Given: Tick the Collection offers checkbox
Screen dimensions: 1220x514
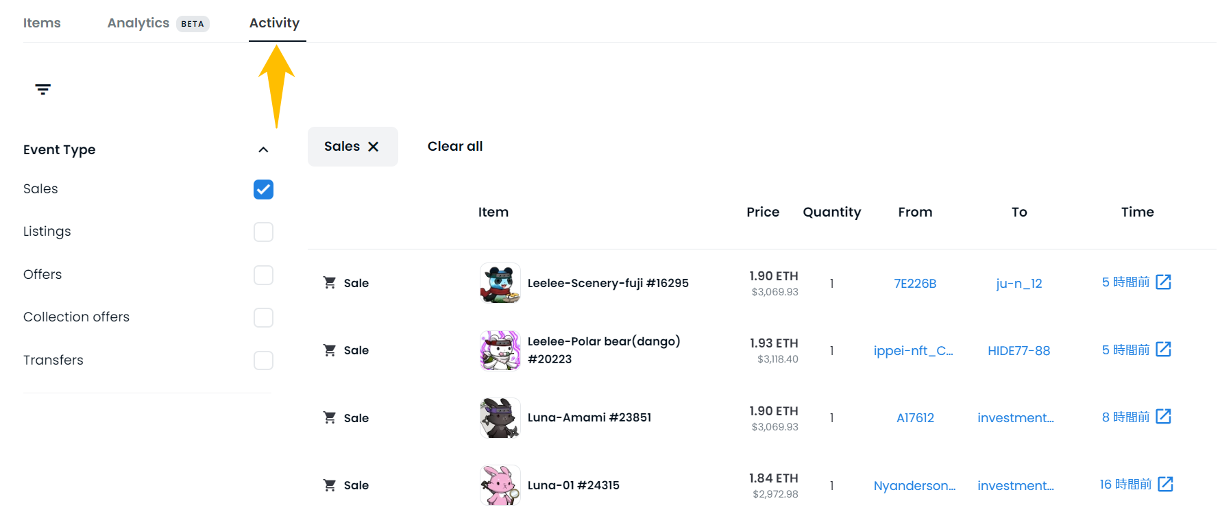Looking at the screenshot, I should pyautogui.click(x=263, y=317).
